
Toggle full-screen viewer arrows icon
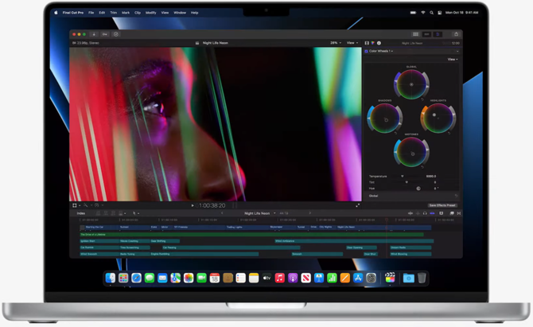(358, 205)
